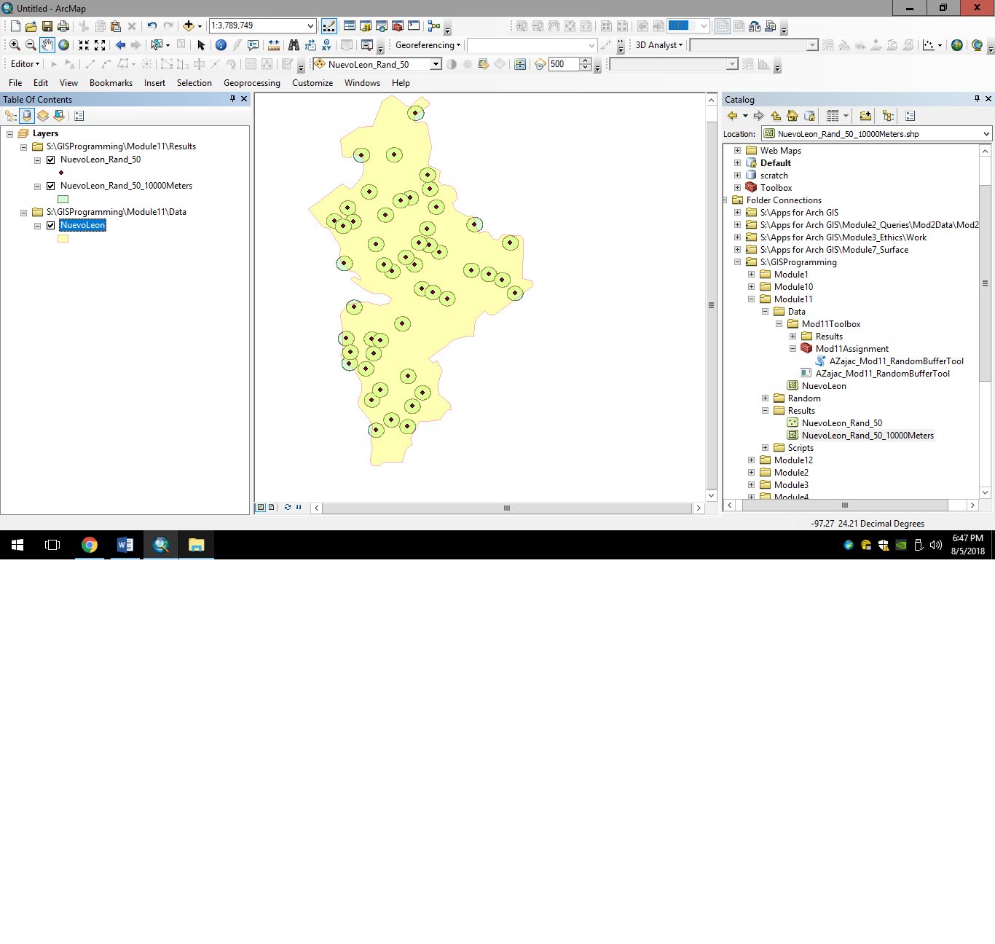Collapse the Module11 folder in Catalog
The image size is (995, 944).
coord(751,299)
